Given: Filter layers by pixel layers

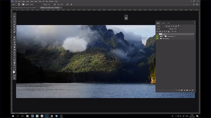Looking at the screenshot, I should (x=166, y=26).
